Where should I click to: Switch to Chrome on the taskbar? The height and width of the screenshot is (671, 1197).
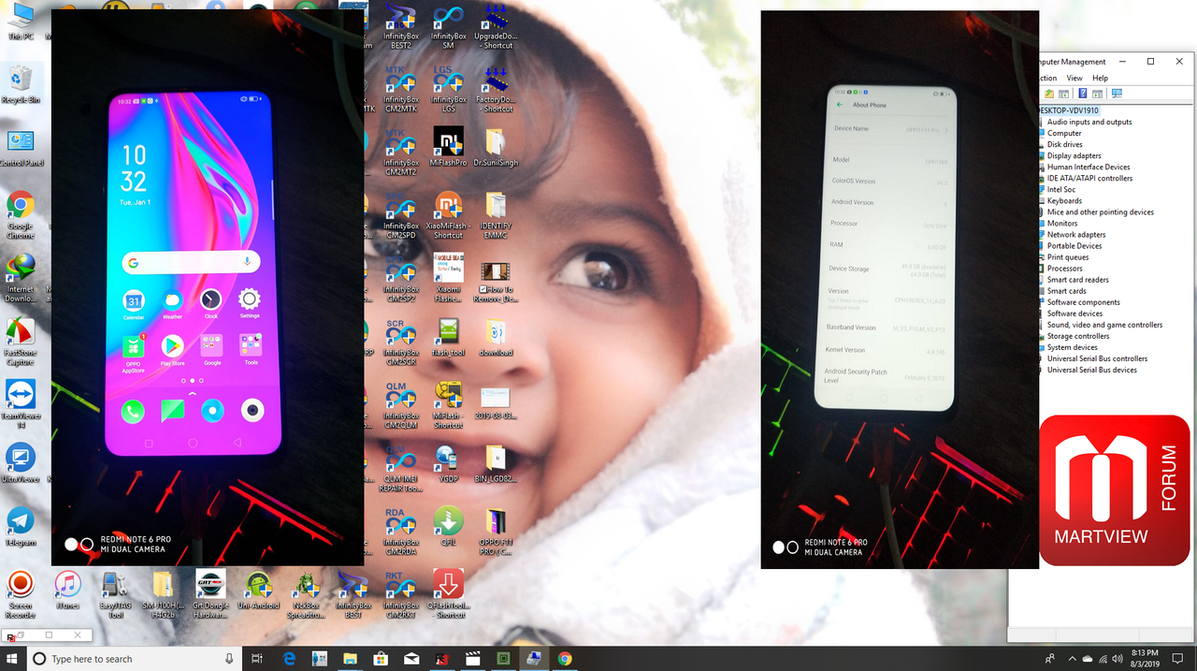pos(564,659)
